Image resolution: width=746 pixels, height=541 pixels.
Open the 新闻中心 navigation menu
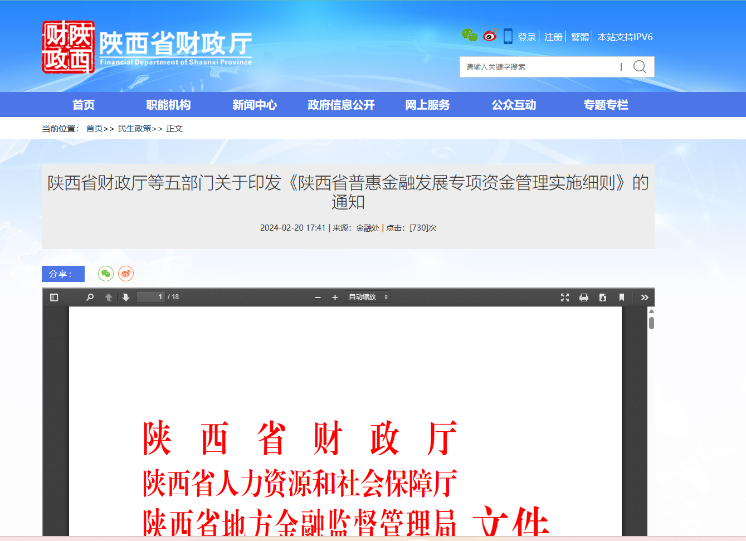tap(254, 104)
